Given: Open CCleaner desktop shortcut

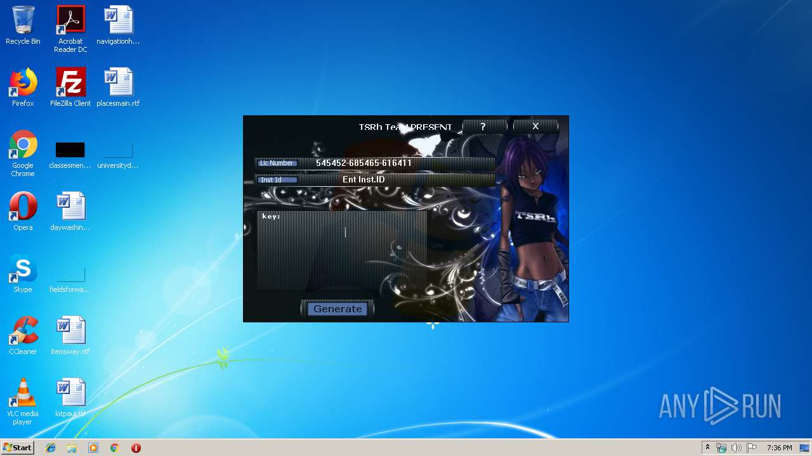Looking at the screenshot, I should pyautogui.click(x=23, y=336).
